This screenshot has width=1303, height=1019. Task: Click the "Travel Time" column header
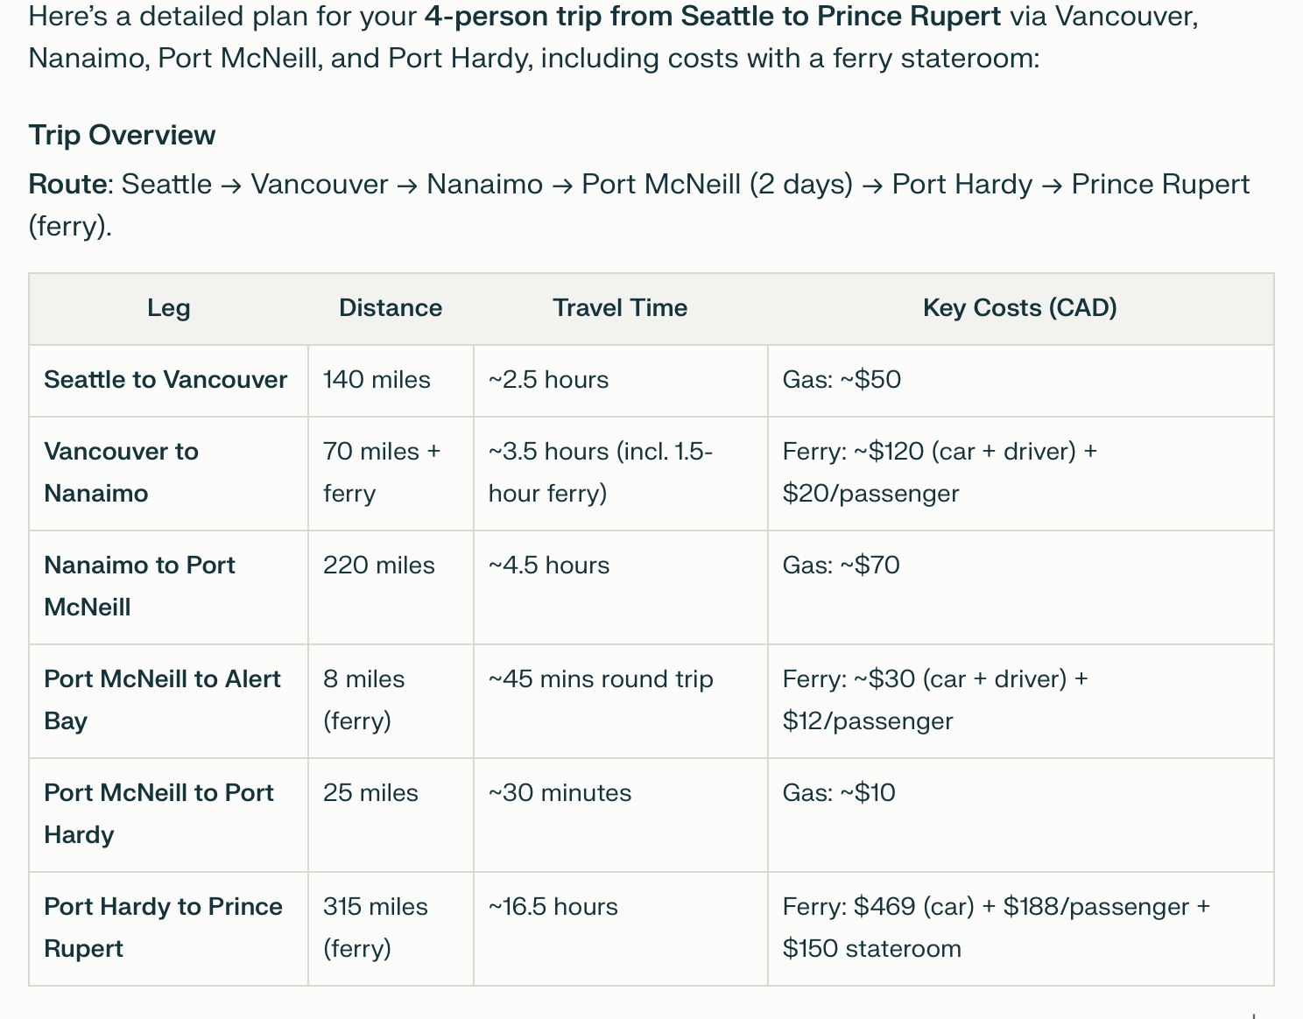click(x=620, y=308)
